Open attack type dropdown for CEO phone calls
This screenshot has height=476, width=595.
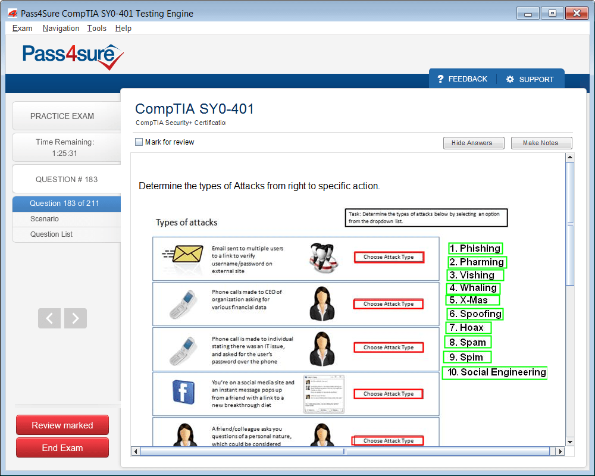[389, 304]
